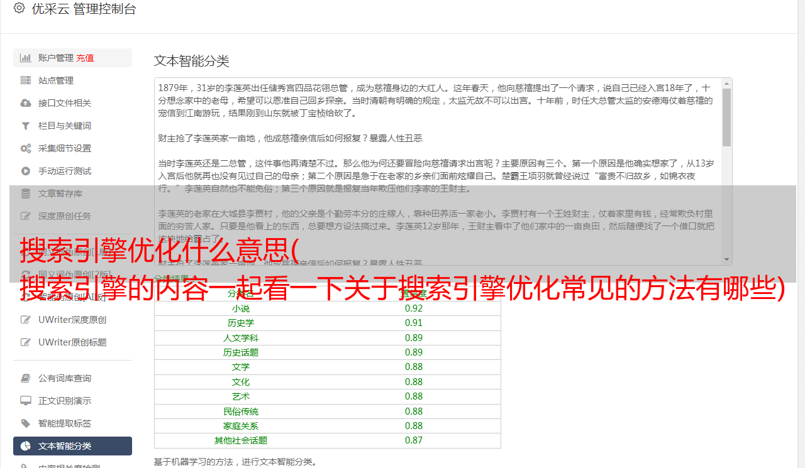
Task: Click the edit icon for UWriter深度原创
Action: point(26,320)
